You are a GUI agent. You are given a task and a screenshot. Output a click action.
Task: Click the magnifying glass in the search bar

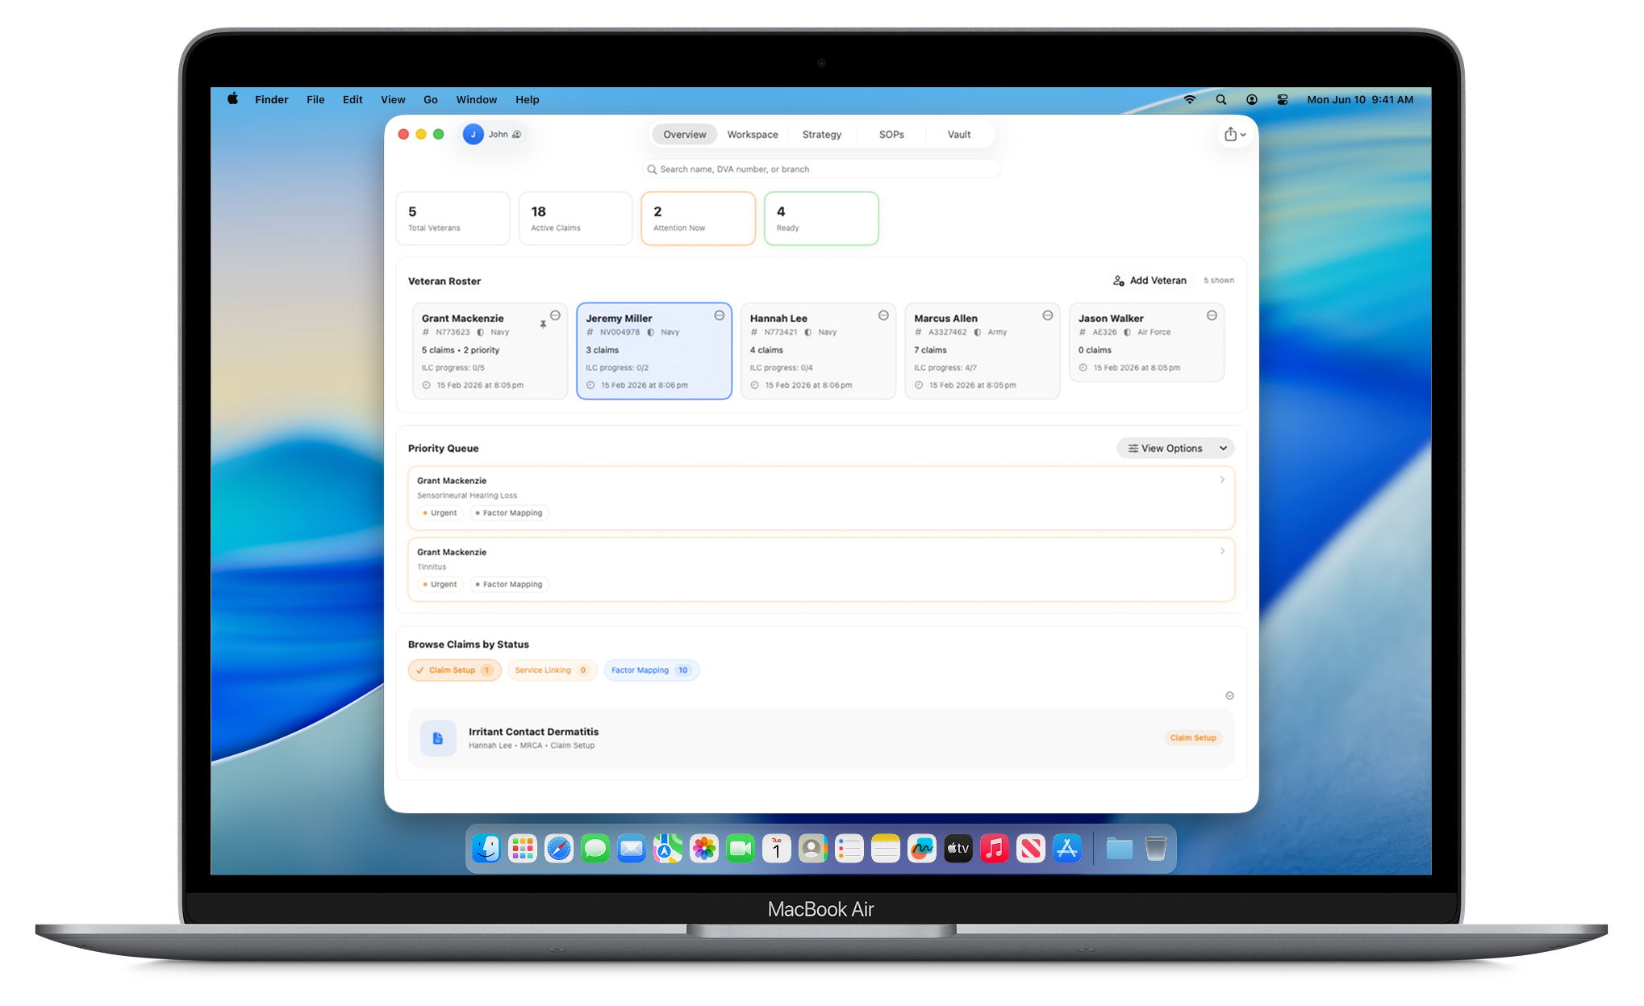pos(652,169)
